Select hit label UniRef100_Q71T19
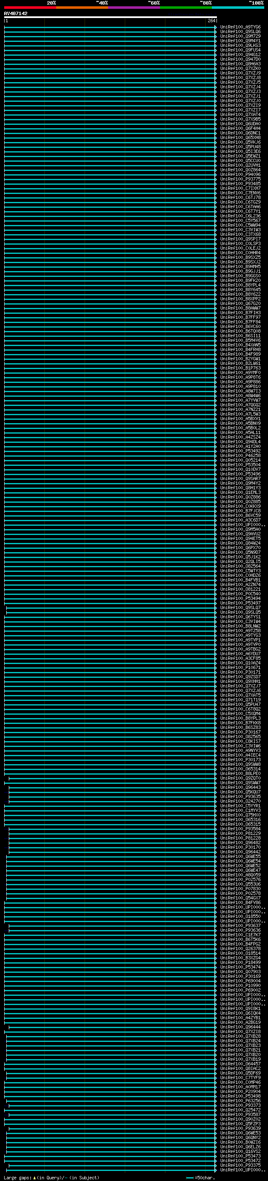268x1181 pixels. point(240,700)
